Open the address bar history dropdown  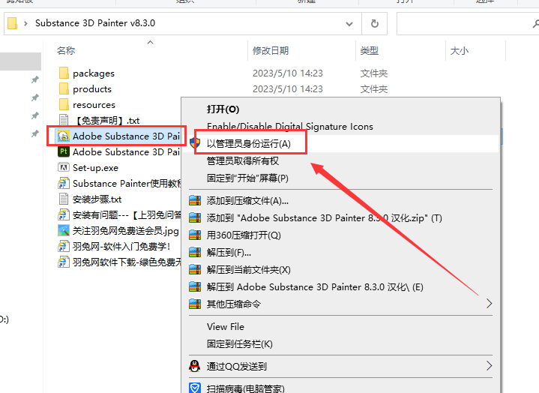pyautogui.click(x=349, y=24)
